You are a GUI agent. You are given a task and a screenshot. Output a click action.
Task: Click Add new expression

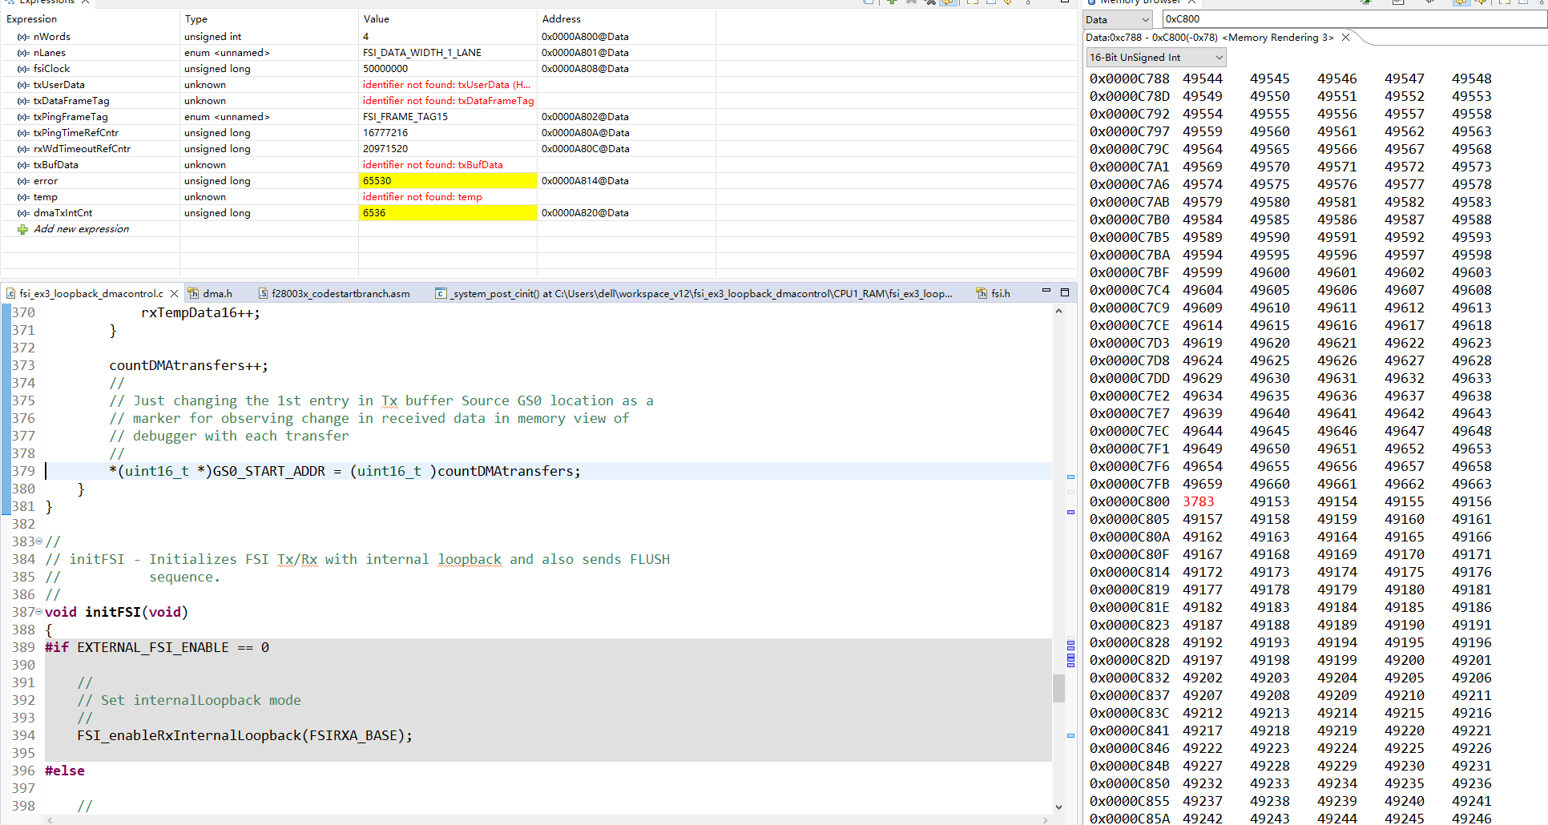pos(81,229)
